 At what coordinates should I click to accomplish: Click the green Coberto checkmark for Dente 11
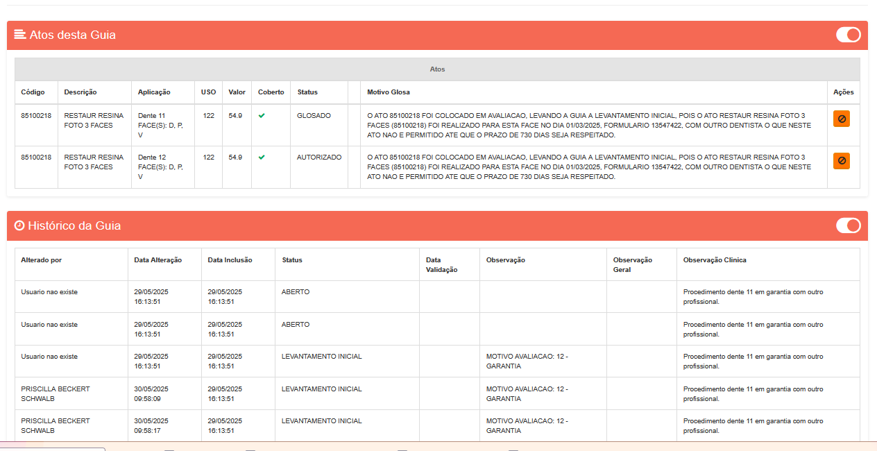[x=262, y=116]
